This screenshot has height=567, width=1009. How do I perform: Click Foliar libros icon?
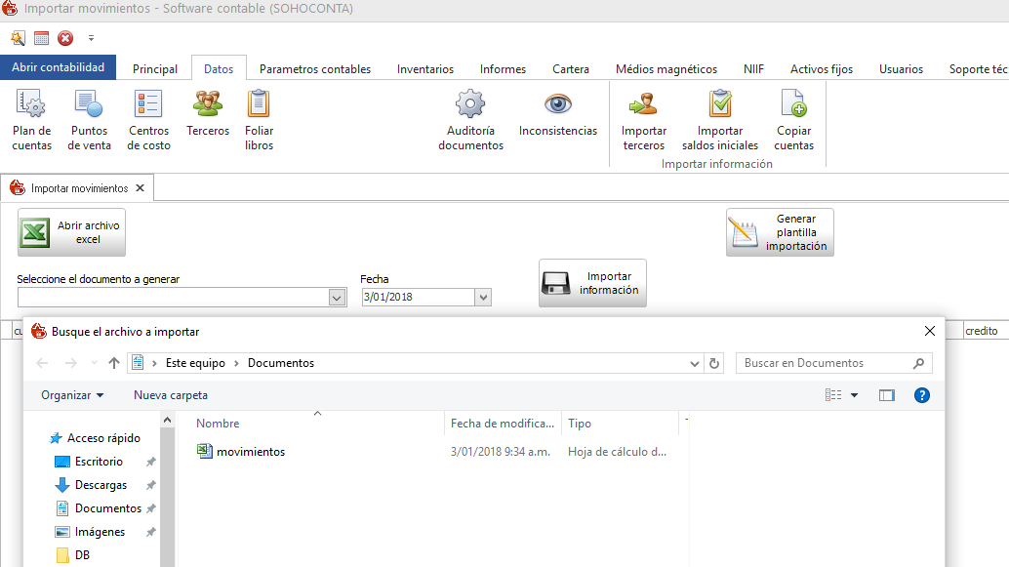click(259, 104)
